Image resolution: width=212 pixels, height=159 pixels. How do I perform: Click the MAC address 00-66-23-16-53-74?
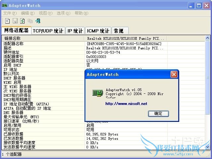coord(103,52)
